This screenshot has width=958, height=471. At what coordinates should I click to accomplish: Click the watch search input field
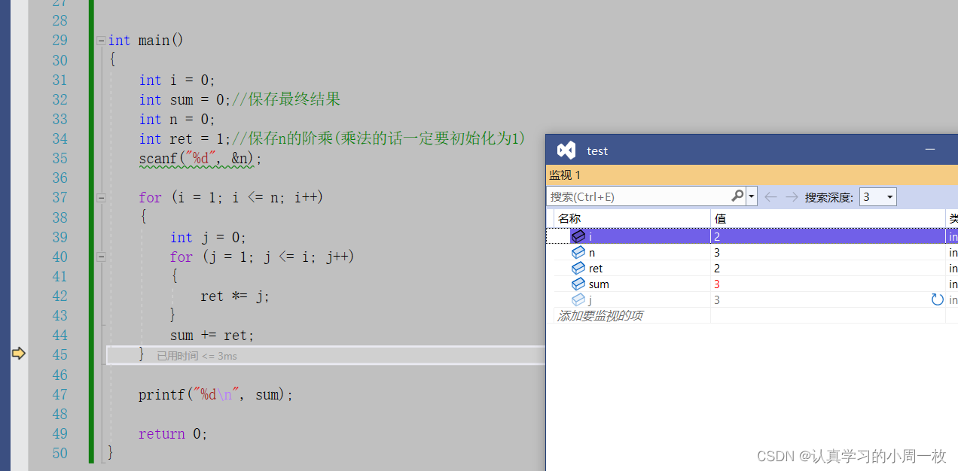tap(639, 196)
